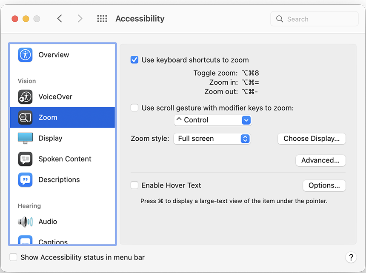Check Show Accessibility status in menu bar
Image resolution: width=366 pixels, height=273 pixels.
pyautogui.click(x=13, y=257)
